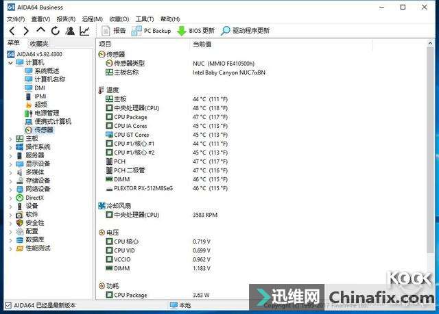Select the PLEXTOR PX-512M8SeG row
Screen dimensions: 439x314
(167, 188)
